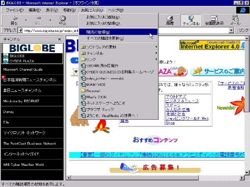Screen dimensions: 250x187
Task: Select Organize Favorites (お気に入りの整理)
Action: 118,23
